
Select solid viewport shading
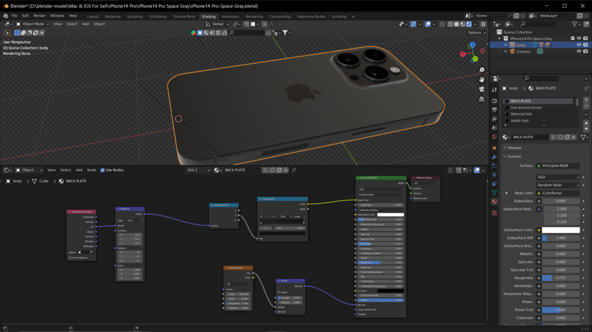tap(457, 24)
